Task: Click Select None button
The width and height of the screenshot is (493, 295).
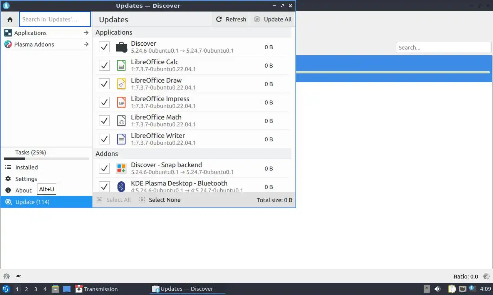Action: click(160, 200)
